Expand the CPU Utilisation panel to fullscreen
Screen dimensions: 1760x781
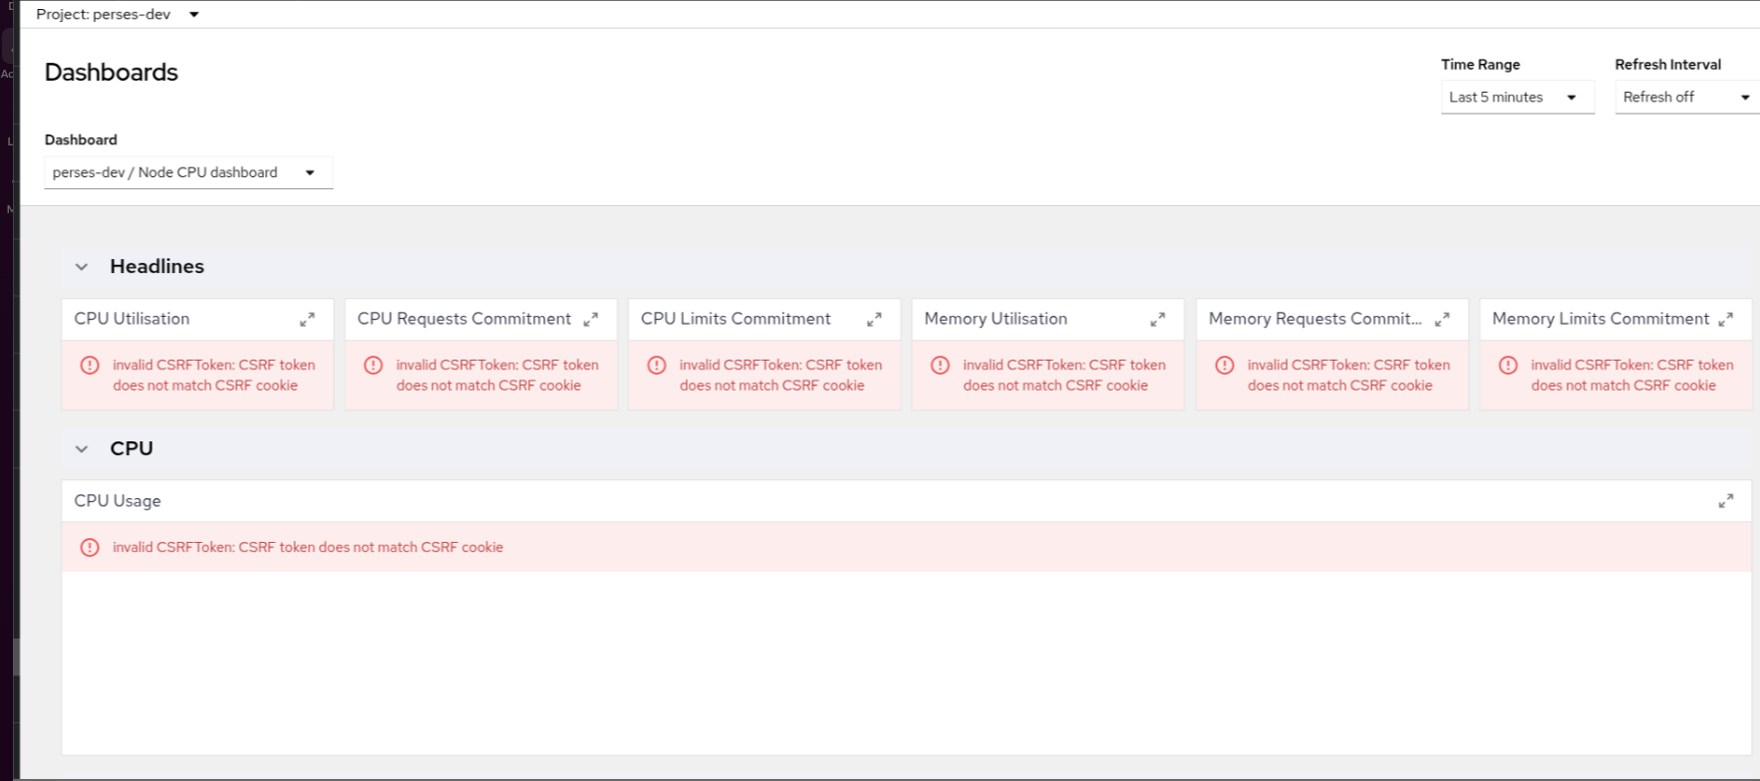(x=307, y=320)
